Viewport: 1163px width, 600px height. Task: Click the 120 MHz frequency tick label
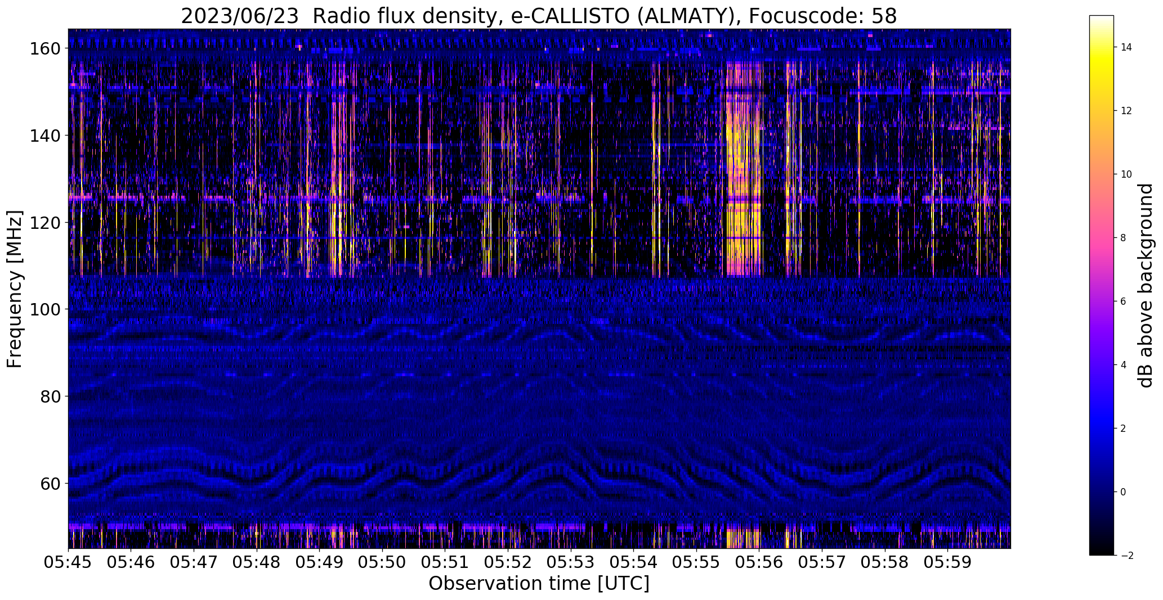(x=45, y=223)
